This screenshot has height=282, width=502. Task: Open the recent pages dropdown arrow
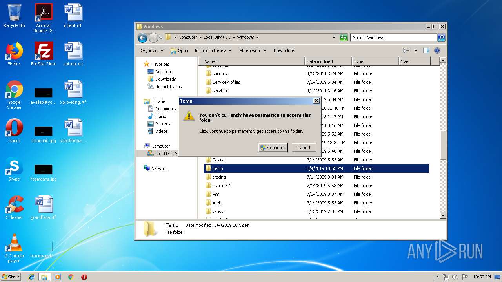[x=161, y=38]
